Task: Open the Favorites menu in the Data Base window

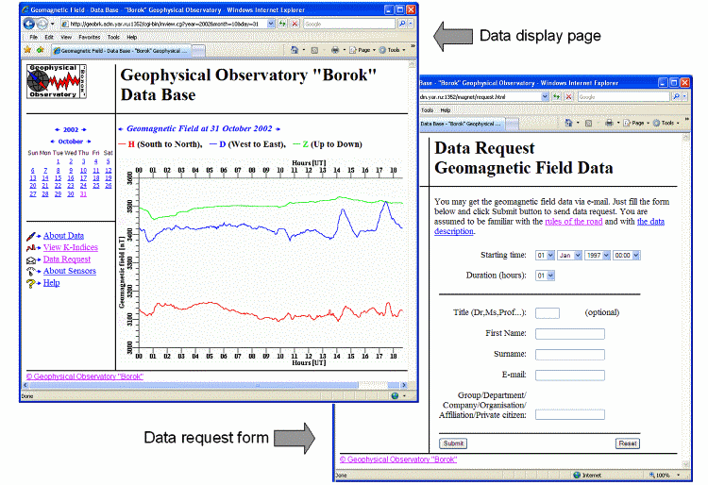Action: [x=89, y=37]
